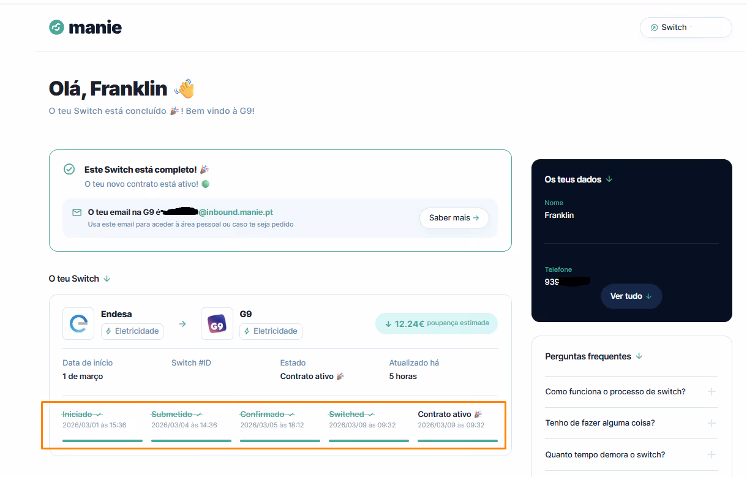Click the Switch button's circular arrow icon
Image resolution: width=747 pixels, height=477 pixels.
[654, 28]
